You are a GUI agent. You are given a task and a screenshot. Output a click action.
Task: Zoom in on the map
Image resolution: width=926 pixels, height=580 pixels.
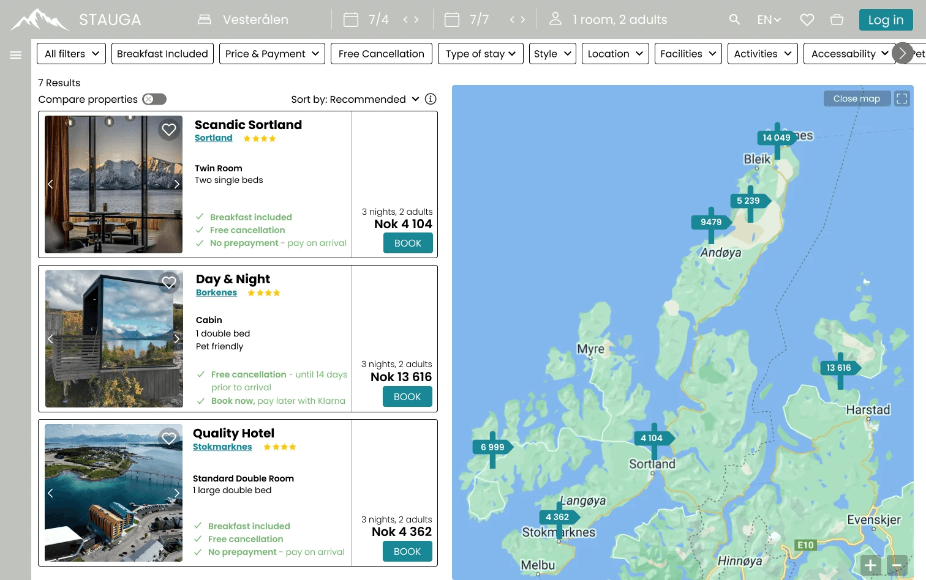[871, 565]
